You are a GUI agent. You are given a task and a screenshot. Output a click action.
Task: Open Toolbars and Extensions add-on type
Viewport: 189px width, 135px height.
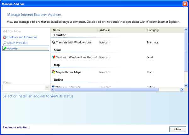(x=22, y=37)
